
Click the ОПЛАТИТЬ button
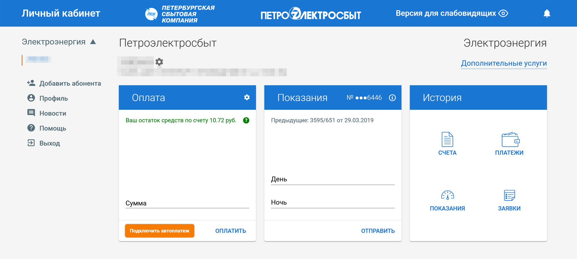click(231, 231)
